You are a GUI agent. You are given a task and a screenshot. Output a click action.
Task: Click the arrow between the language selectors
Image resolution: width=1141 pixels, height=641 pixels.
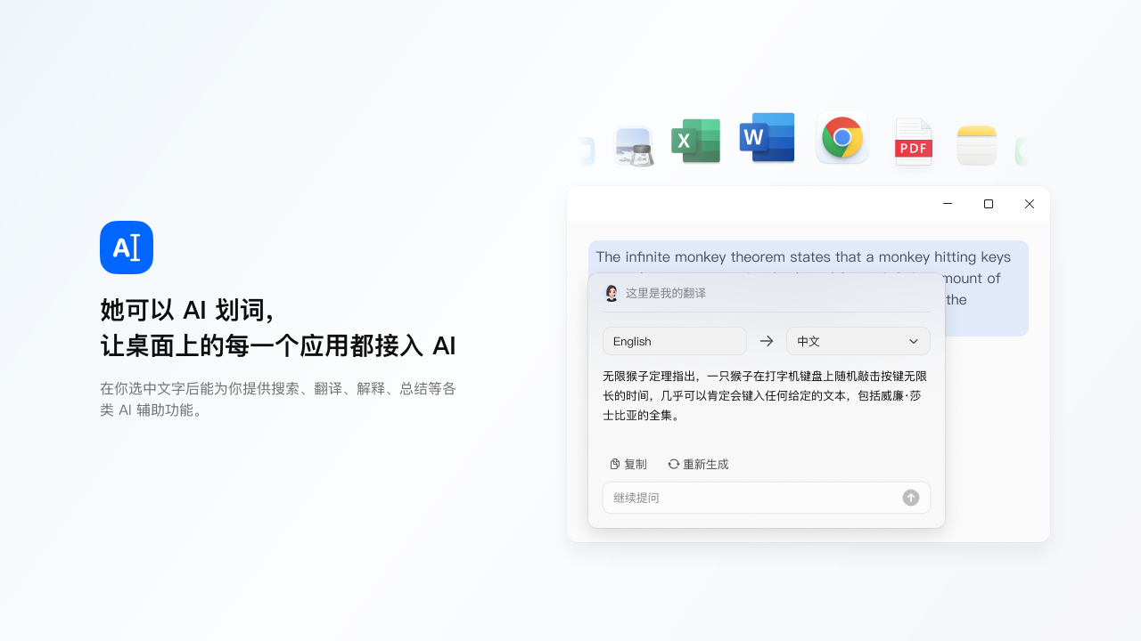(766, 341)
